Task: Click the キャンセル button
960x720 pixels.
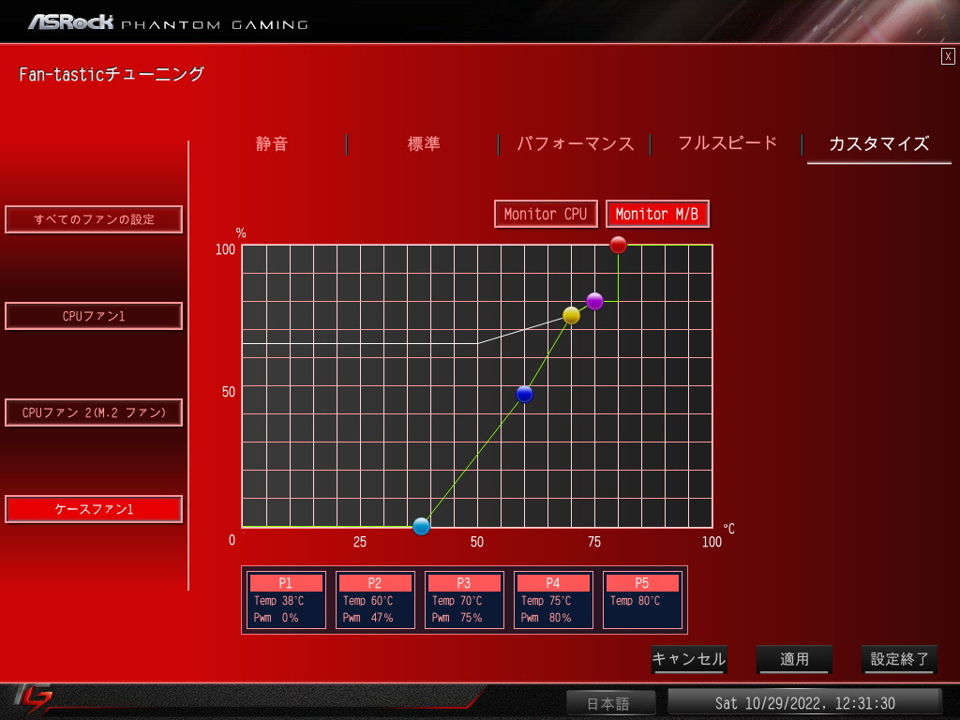Action: (x=689, y=659)
